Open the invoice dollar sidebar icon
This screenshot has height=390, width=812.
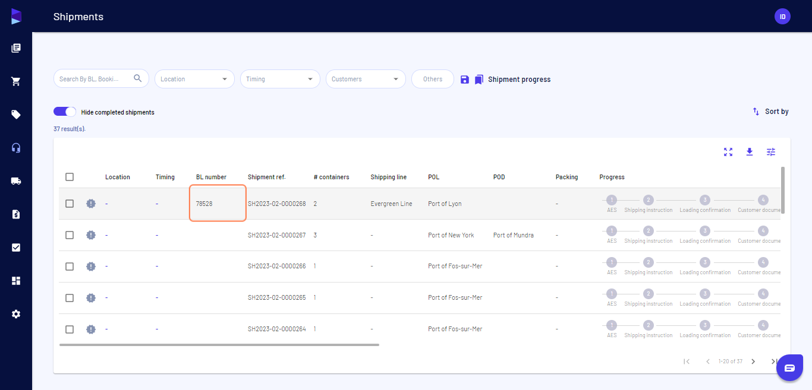pos(16,214)
